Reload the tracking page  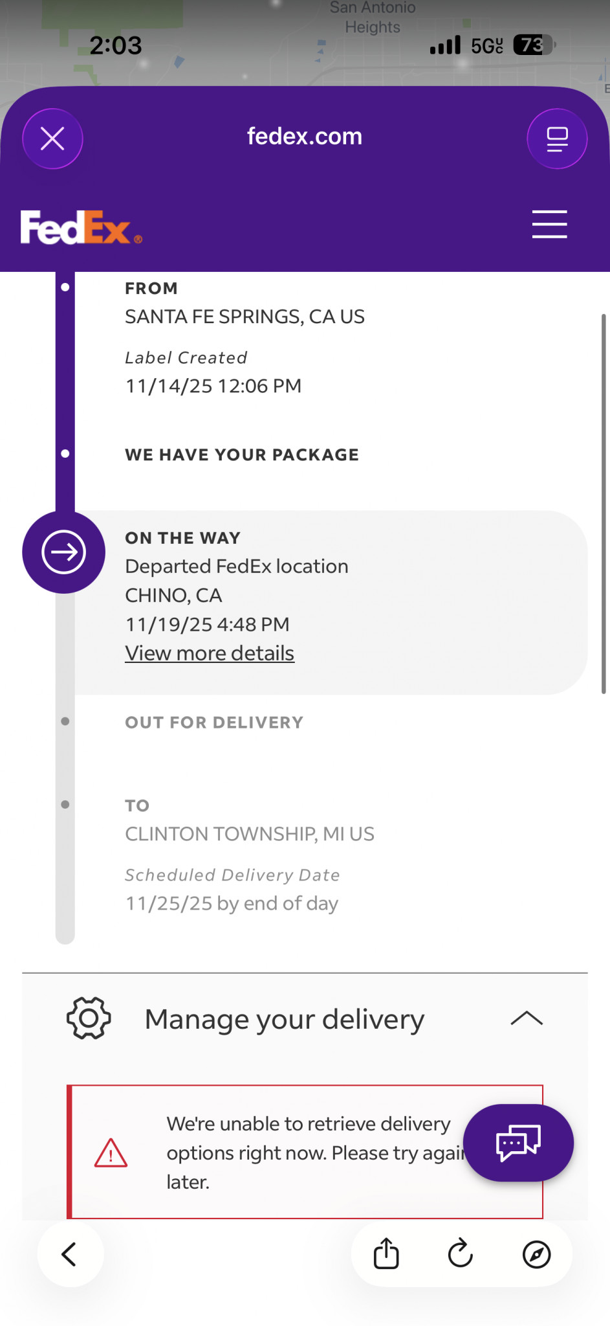click(461, 1253)
